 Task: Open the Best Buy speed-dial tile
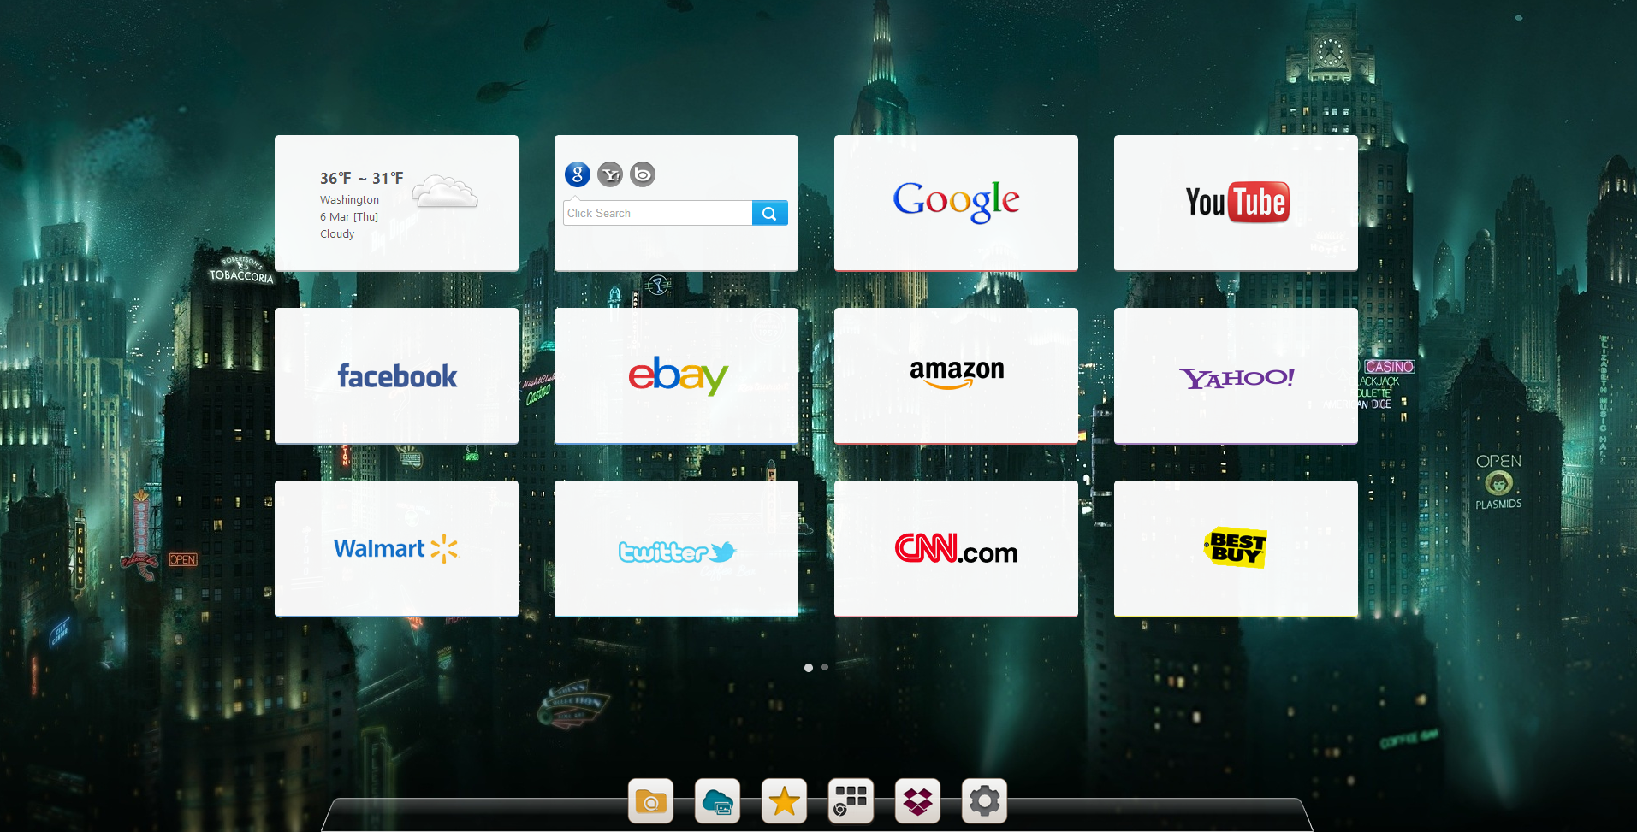(1236, 548)
